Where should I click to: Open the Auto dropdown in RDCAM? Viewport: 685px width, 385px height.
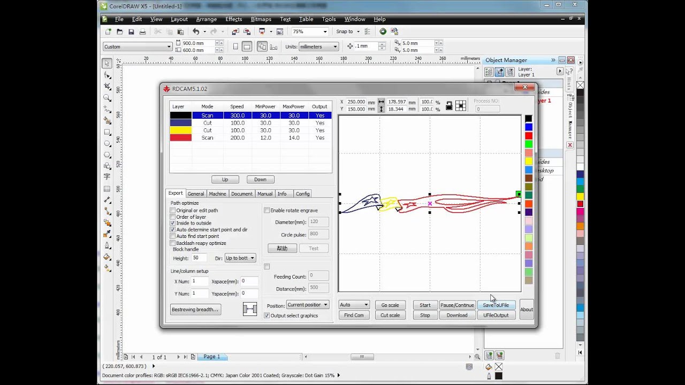(354, 305)
